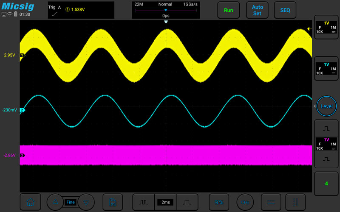Select the battery status icon
This screenshot has width=340, height=212.
16,14
